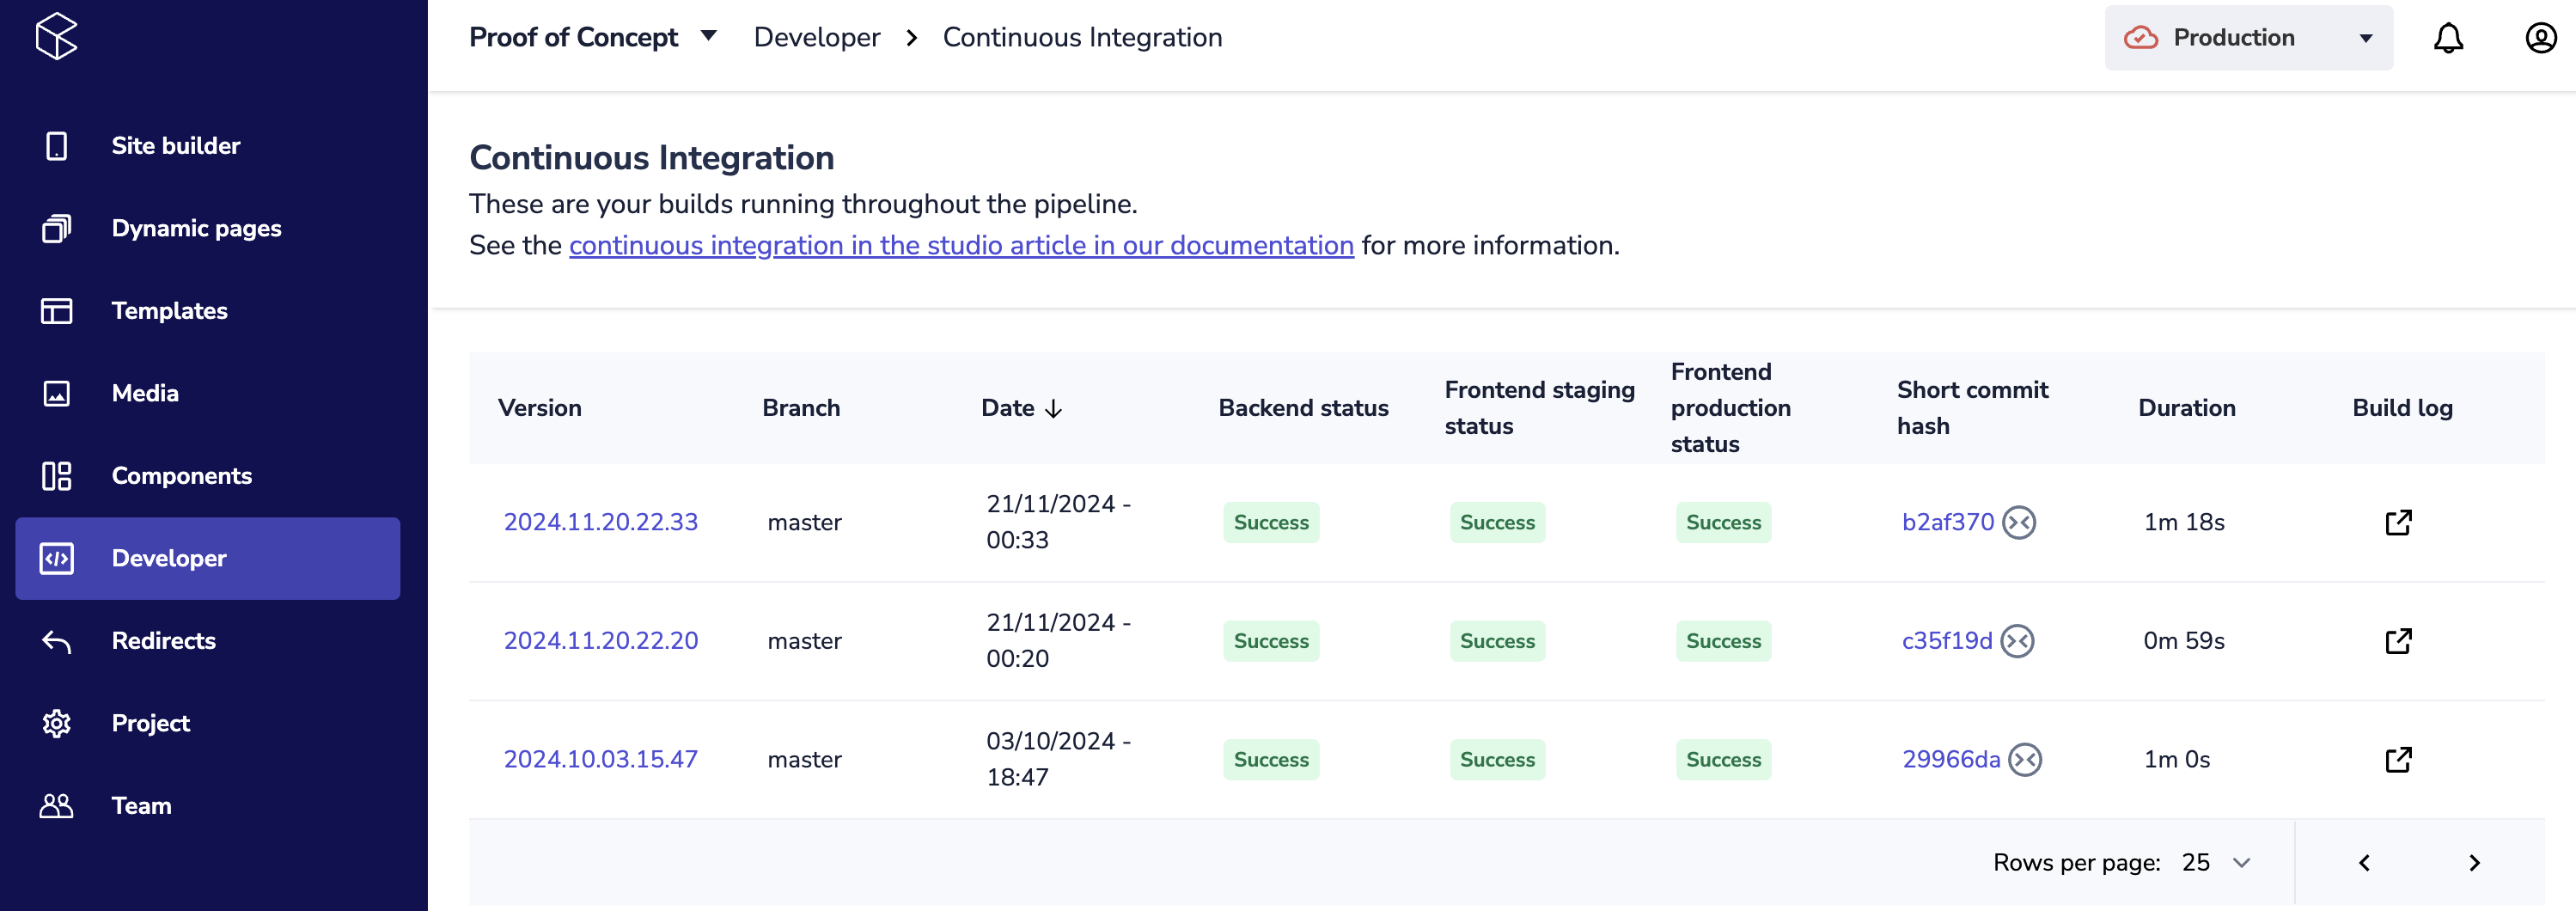Navigate to Components section

(181, 476)
